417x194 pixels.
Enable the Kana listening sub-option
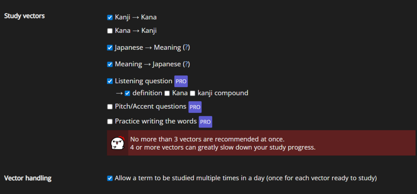(167, 93)
